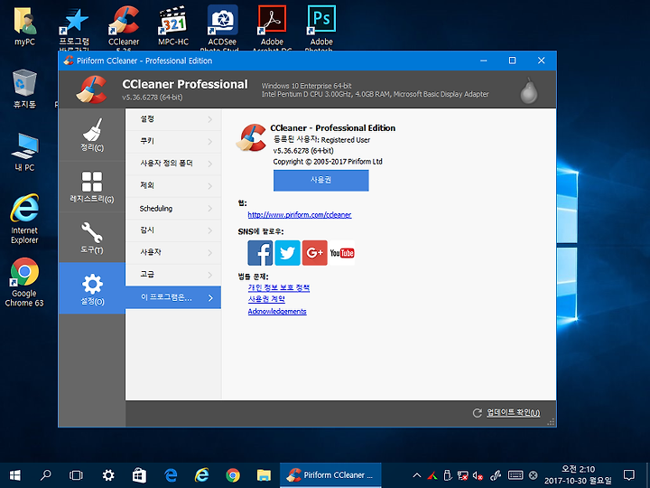Select 이 프로그램은... about submenu
The image size is (650, 488).
click(x=173, y=297)
